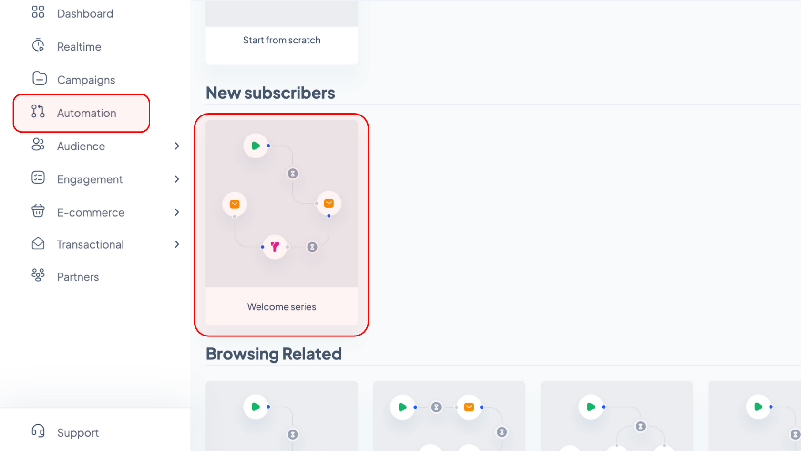Click the Realtime clock icon
801x451 pixels.
pyautogui.click(x=38, y=45)
